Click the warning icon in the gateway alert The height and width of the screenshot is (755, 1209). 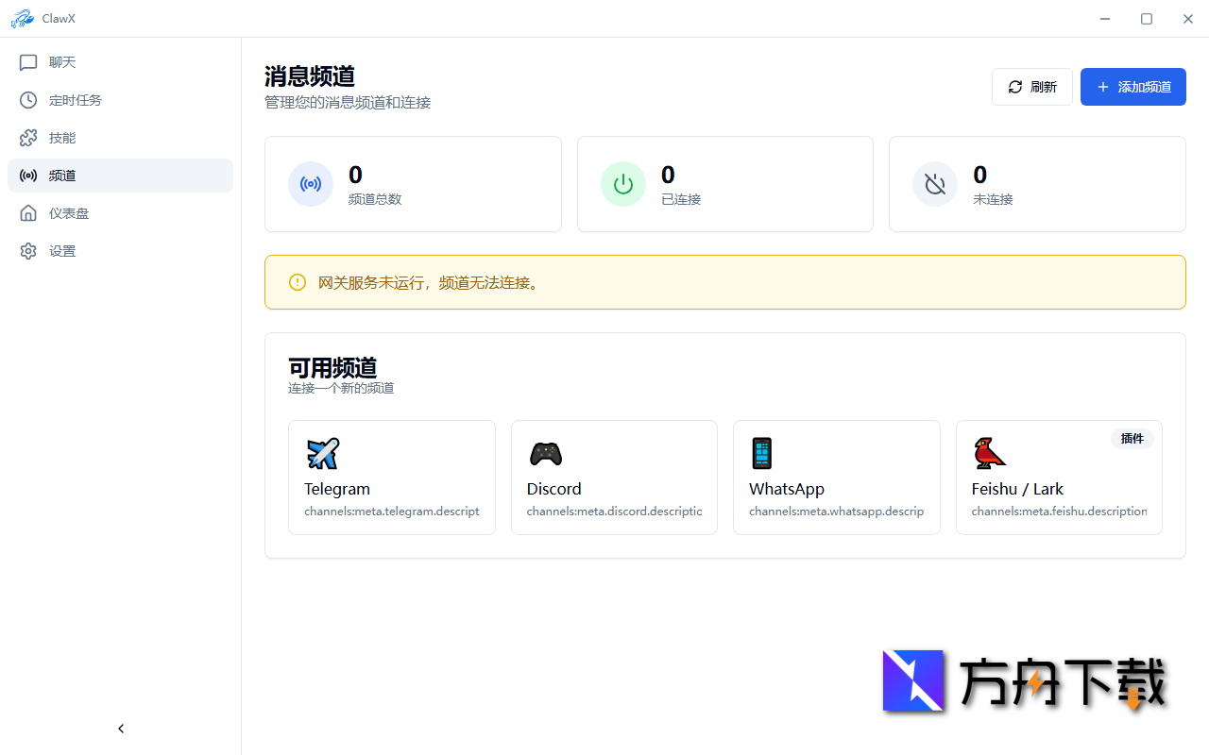[x=297, y=281]
